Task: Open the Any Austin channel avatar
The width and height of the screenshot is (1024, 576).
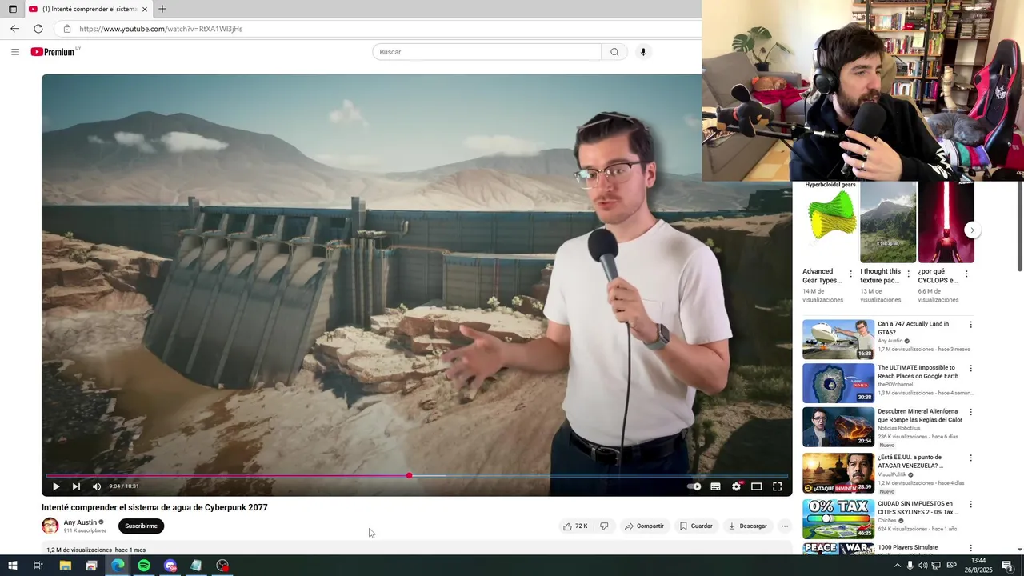Action: [50, 526]
